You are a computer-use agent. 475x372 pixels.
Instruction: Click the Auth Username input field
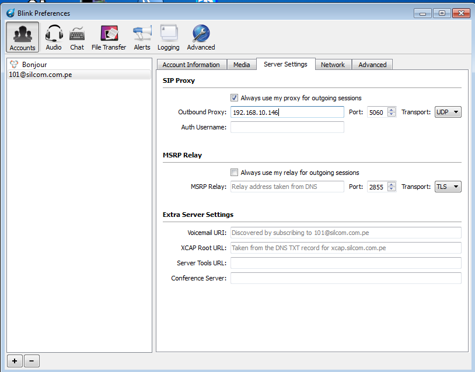pos(287,127)
